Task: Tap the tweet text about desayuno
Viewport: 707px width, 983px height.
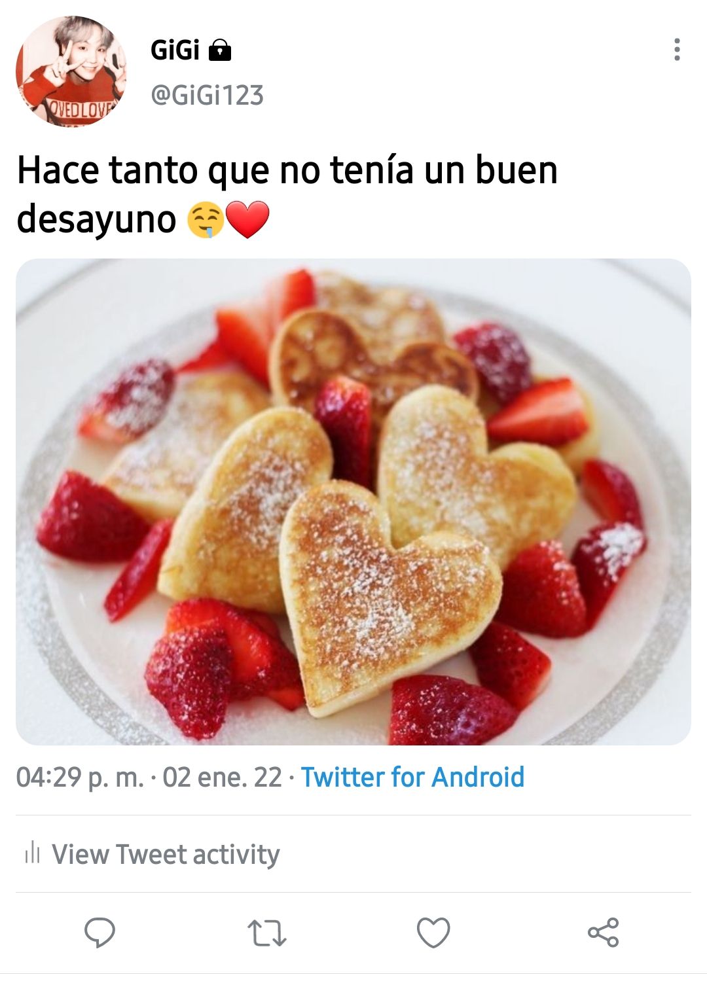Action: (287, 194)
